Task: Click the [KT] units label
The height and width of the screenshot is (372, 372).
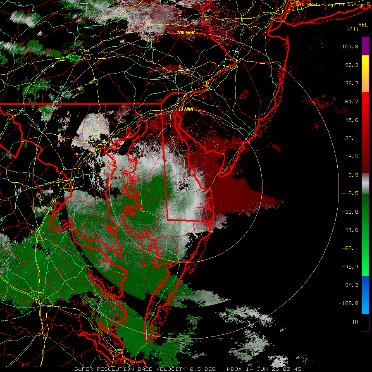Action: click(353, 29)
